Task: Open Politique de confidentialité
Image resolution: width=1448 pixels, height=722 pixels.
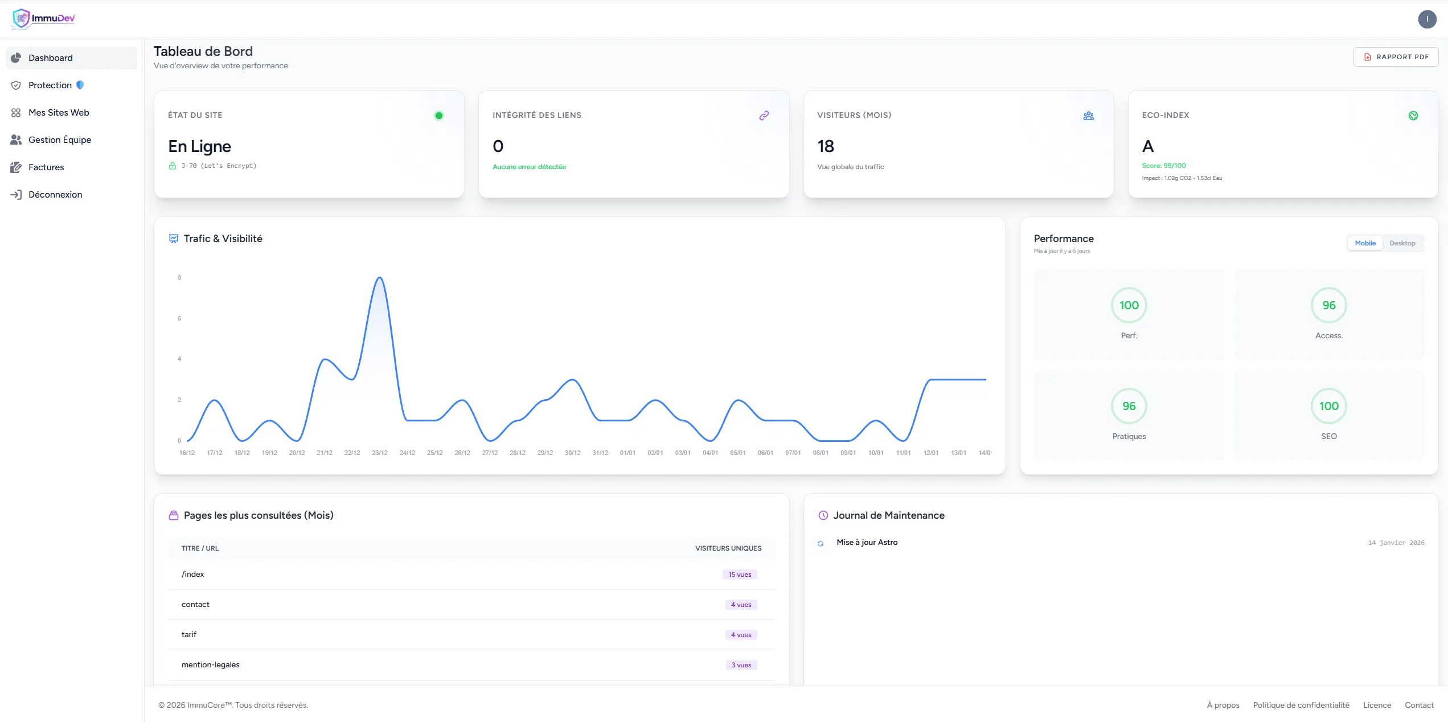Action: (1301, 705)
